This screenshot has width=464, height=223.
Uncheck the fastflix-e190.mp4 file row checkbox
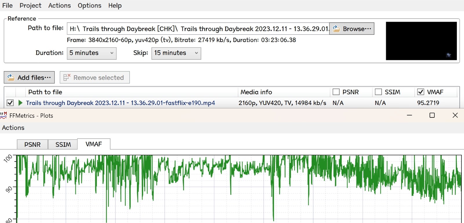click(10, 103)
